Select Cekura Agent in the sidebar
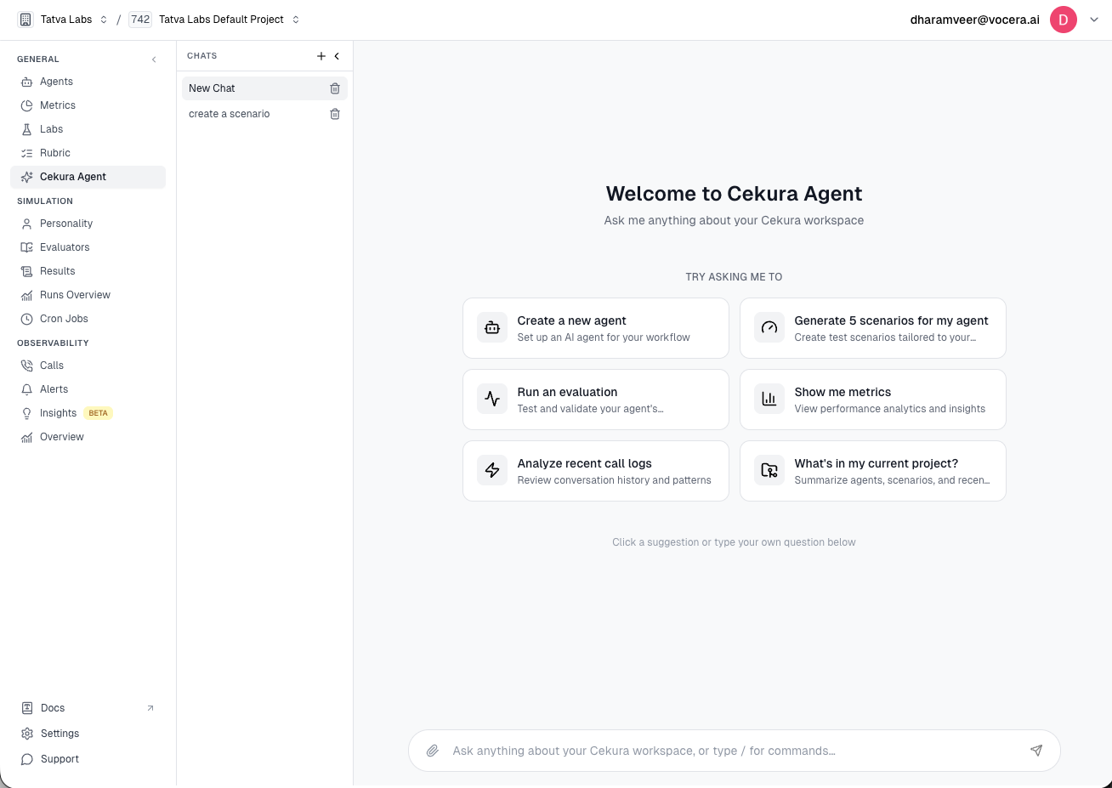 pos(88,177)
